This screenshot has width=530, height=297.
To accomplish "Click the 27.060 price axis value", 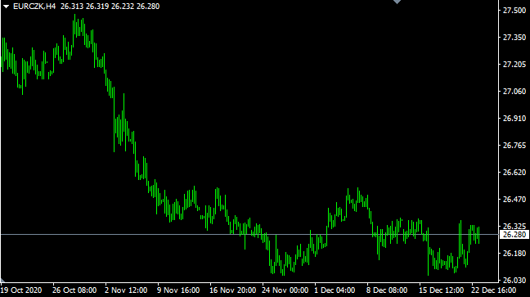I will (x=514, y=92).
